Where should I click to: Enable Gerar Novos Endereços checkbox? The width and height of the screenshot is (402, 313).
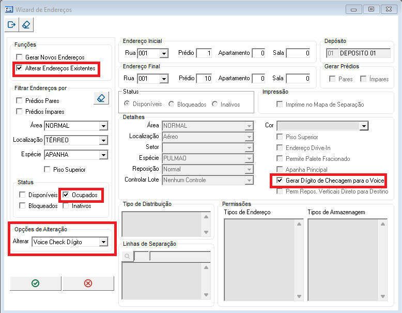coord(20,57)
